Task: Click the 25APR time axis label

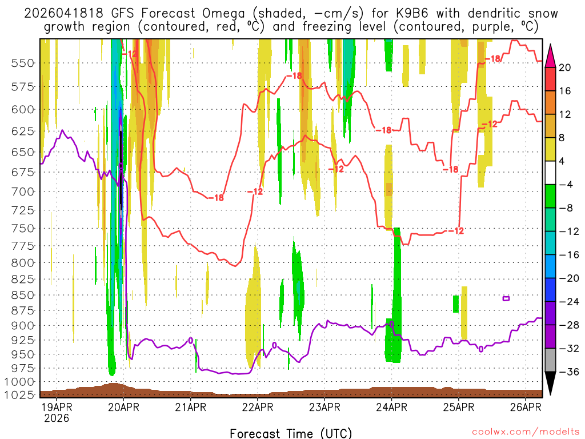Action: point(459,407)
